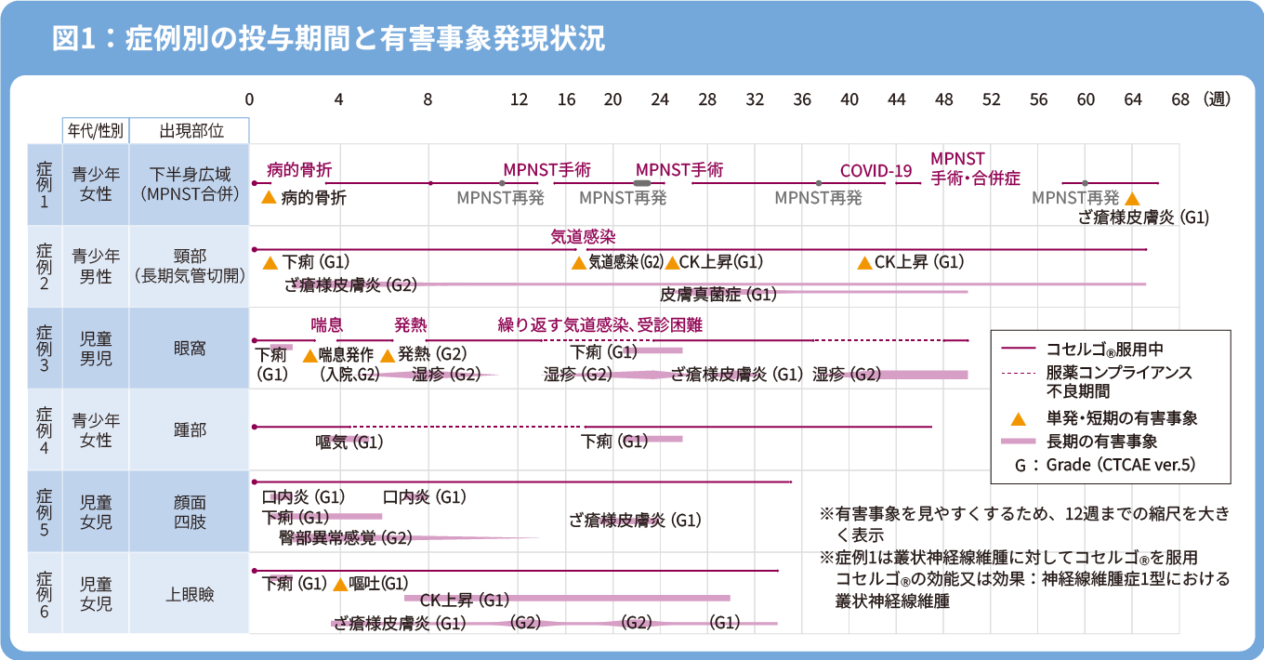Click the orange triangle before 気道感染(G2)
The height and width of the screenshot is (660, 1264).
pyautogui.click(x=579, y=263)
